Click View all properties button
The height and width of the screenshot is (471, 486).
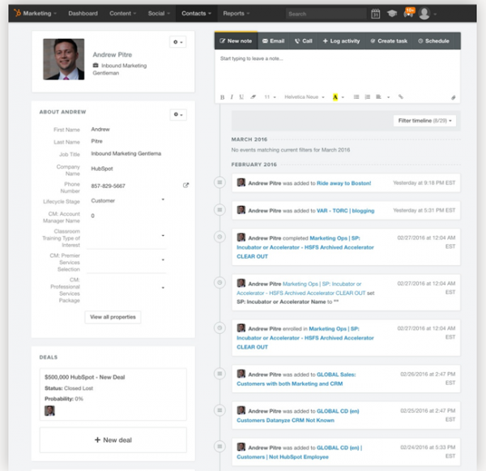coord(113,317)
